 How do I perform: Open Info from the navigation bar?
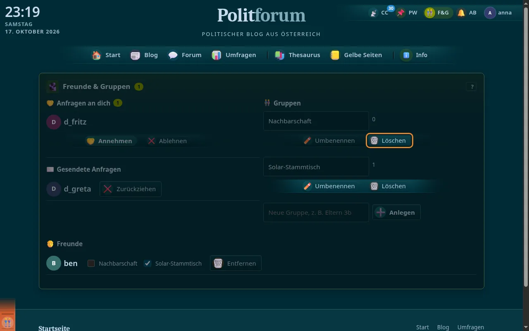pyautogui.click(x=415, y=55)
